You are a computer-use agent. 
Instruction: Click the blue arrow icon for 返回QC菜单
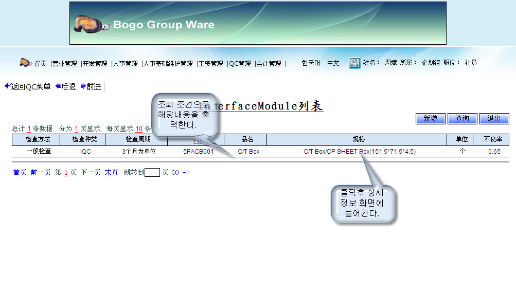coord(7,86)
